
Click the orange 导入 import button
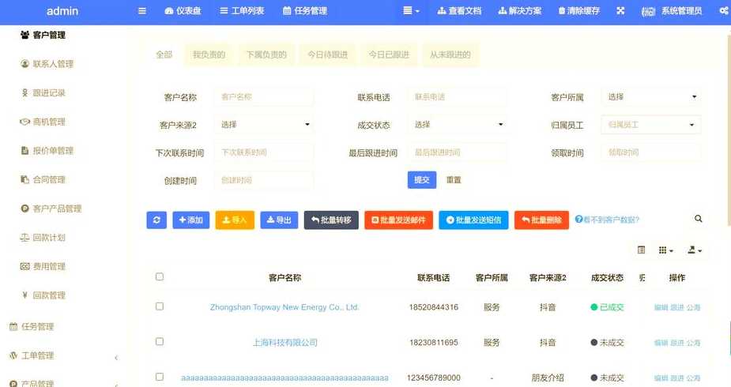[235, 220]
